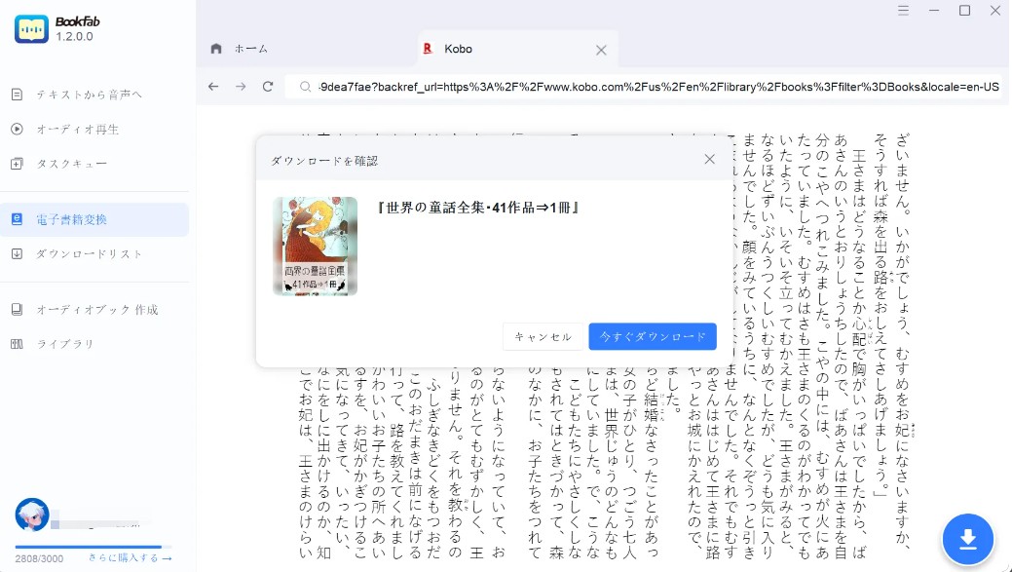
Task: Click the Rakuten Kobo tab favicon
Action: pos(428,49)
